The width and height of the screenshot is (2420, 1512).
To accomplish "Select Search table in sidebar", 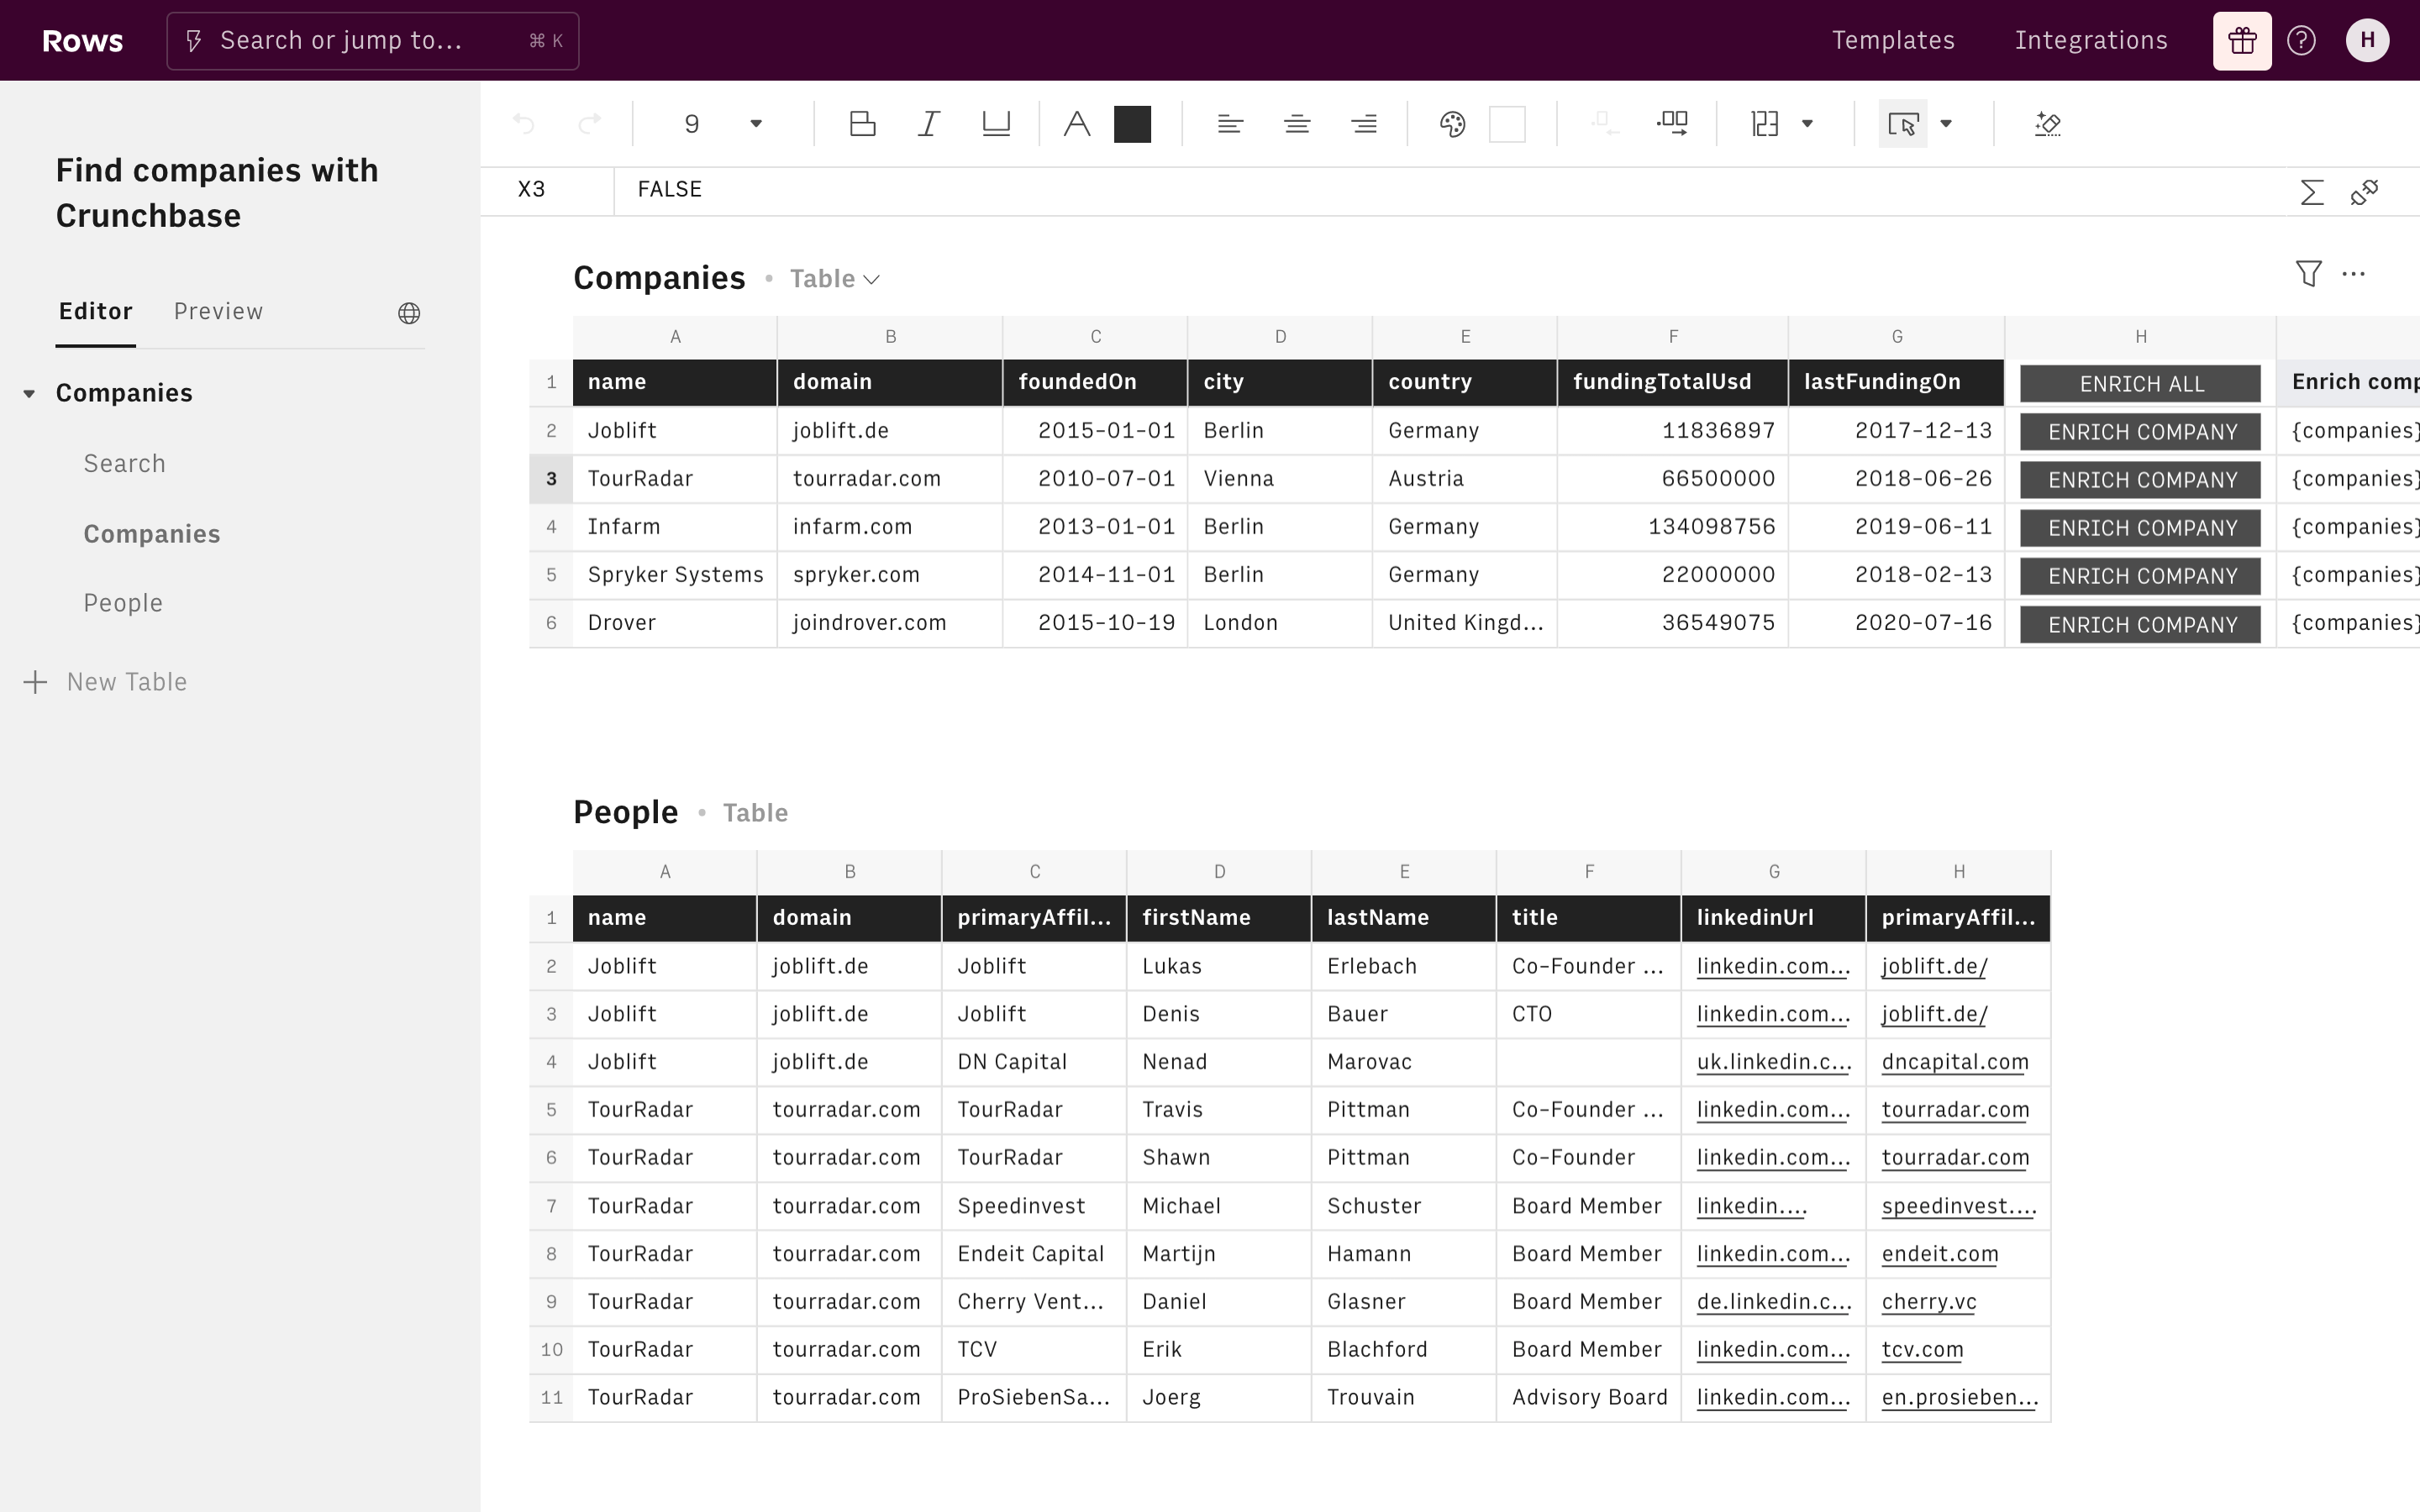I will point(124,464).
